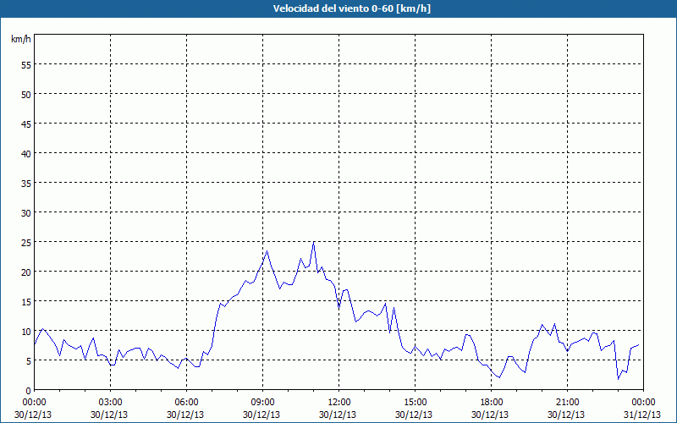Select the 40 value on the y-axis

click(26, 153)
